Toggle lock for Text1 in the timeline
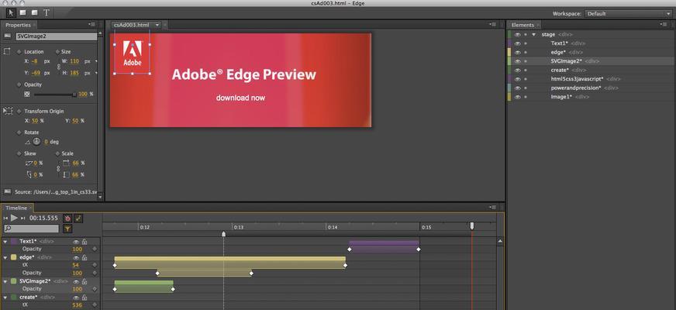The width and height of the screenshot is (676, 310). pyautogui.click(x=85, y=242)
